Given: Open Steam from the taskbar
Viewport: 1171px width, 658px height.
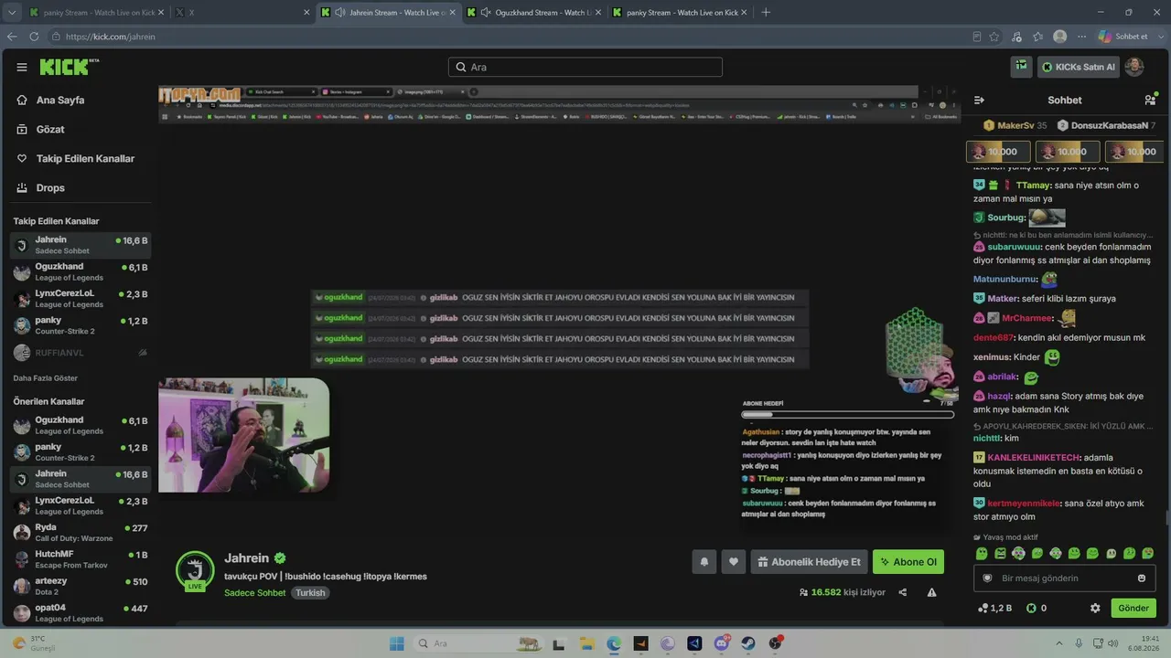Looking at the screenshot, I should pyautogui.click(x=748, y=643).
